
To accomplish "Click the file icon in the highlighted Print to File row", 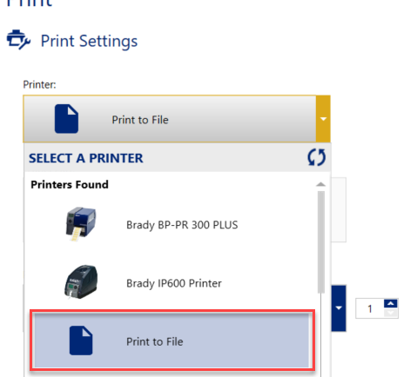I will 81,341.
